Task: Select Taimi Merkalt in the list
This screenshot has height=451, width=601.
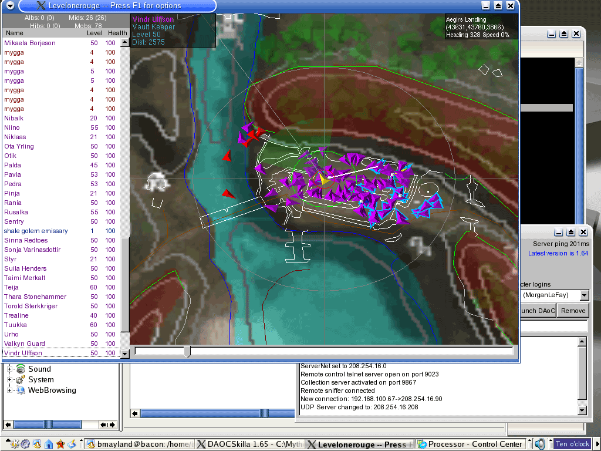Action: (x=61, y=278)
